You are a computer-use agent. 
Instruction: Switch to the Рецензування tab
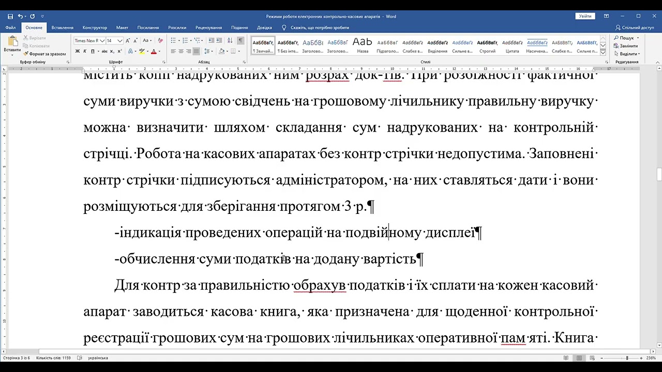pyautogui.click(x=208, y=27)
